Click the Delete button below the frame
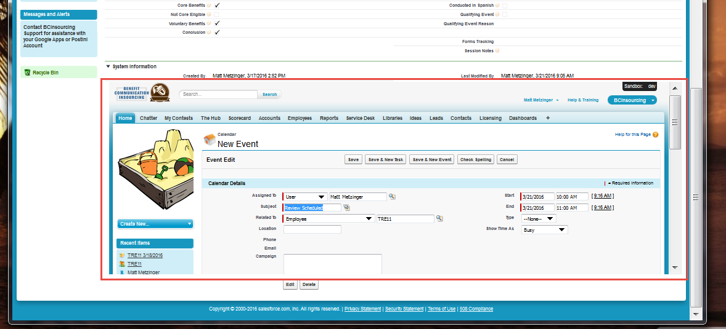The image size is (726, 329). pos(309,285)
